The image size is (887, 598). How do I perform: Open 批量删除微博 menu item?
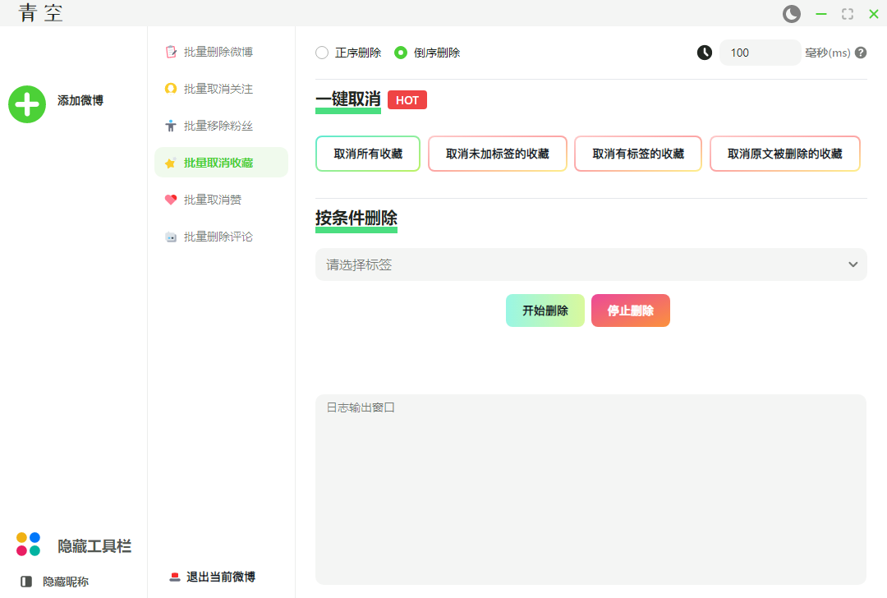point(218,52)
